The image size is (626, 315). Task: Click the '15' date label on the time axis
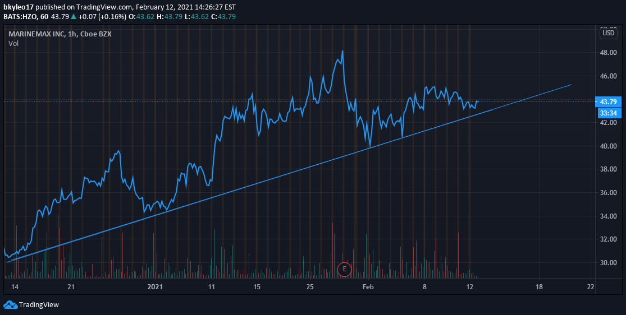pos(257,286)
